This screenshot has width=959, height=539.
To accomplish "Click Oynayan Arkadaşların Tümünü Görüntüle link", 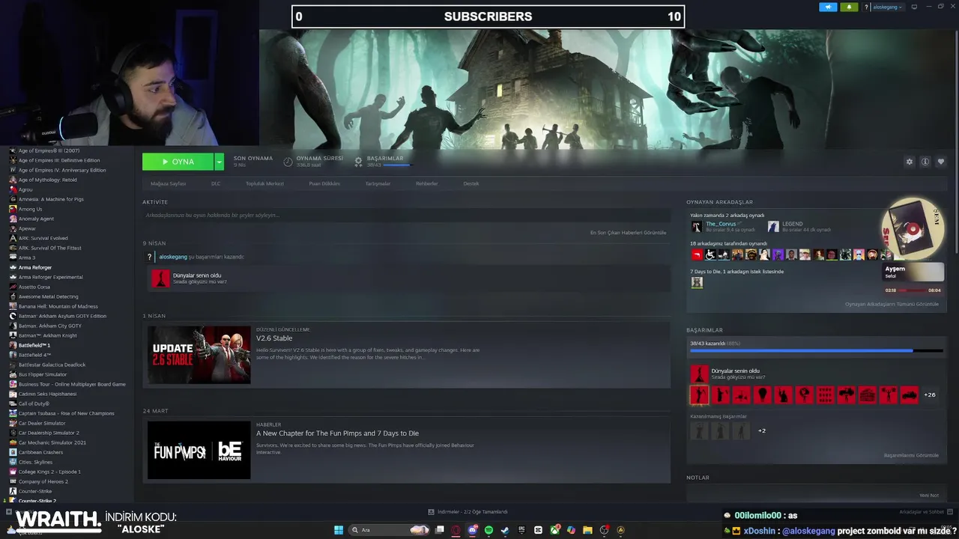I will [892, 304].
